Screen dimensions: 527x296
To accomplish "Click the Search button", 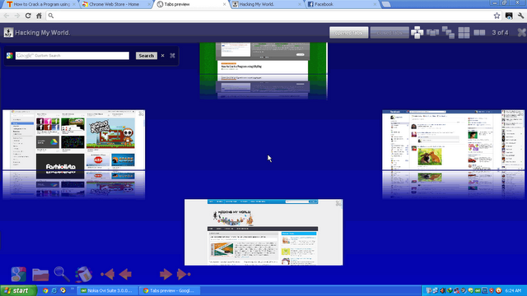I will pos(147,56).
